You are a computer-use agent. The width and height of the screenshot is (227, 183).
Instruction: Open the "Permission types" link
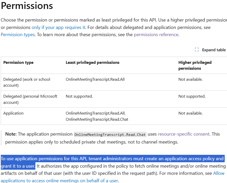point(18,35)
